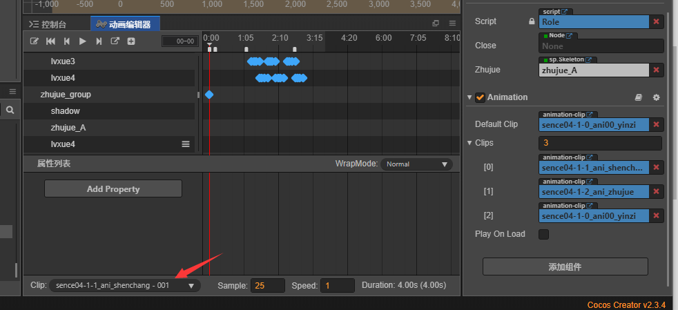Jump to first frame of animation
The width and height of the screenshot is (678, 310).
pos(50,41)
